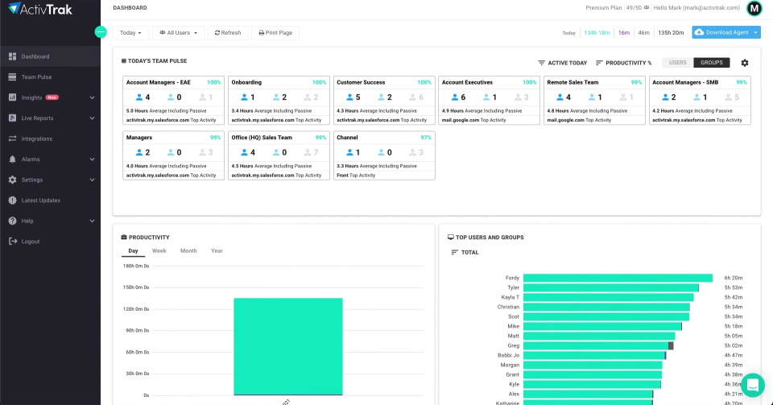Click the Alarms bell icon
Viewport: 773px width, 405px height.
tap(13, 159)
